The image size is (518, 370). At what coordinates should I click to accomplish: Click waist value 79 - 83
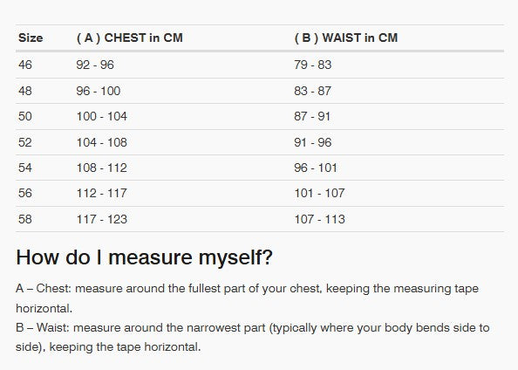coord(313,65)
